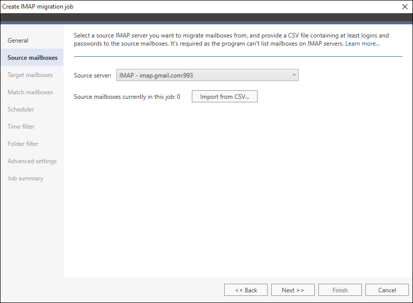
Task: Cancel the migration job wizard
Action: 387,290
